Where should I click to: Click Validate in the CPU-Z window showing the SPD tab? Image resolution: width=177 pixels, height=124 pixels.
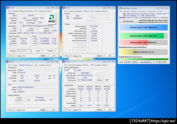(x=99, y=110)
